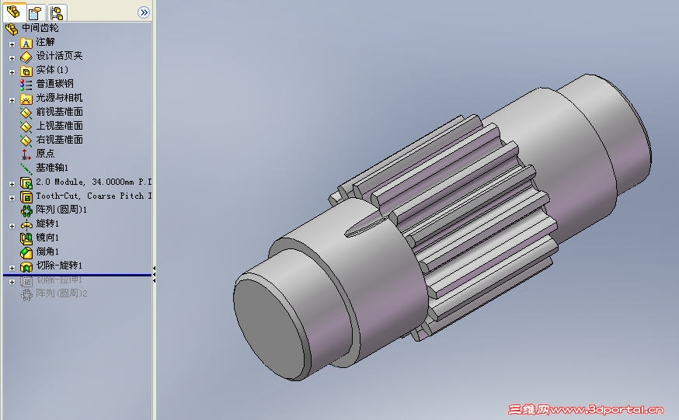Click the 设计活页夹 design binder icon

(26, 57)
